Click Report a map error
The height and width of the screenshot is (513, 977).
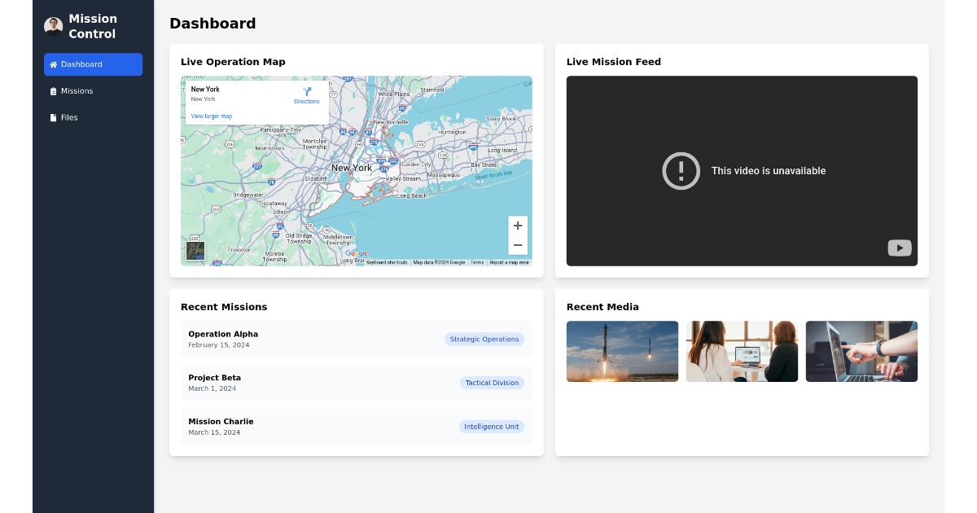[x=509, y=261]
